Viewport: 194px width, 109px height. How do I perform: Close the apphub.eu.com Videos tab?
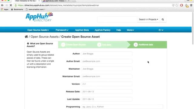coord(69,1)
